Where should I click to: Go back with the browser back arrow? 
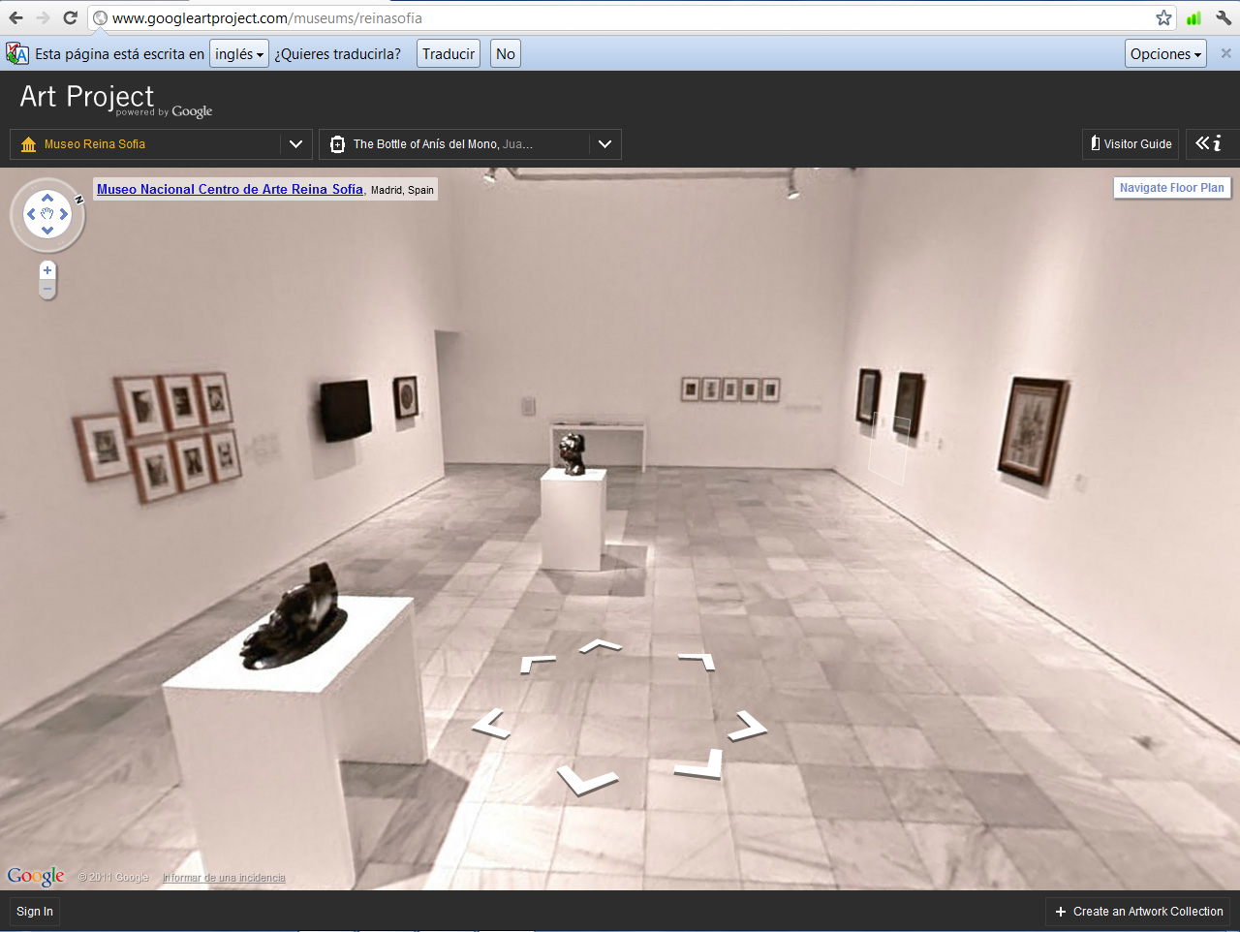click(x=15, y=17)
